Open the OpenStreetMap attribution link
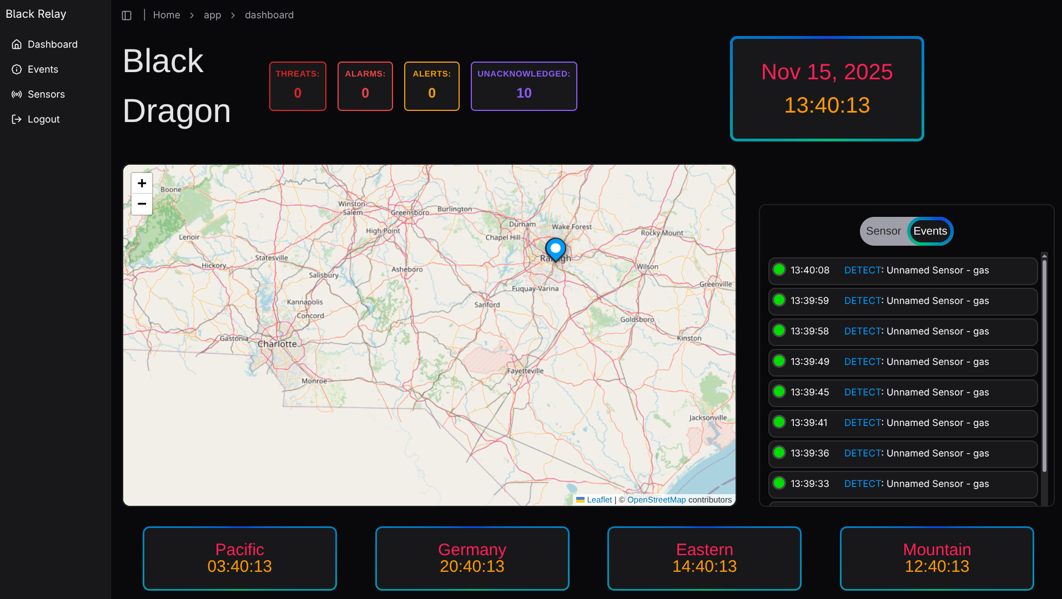1062x599 pixels. (x=656, y=500)
